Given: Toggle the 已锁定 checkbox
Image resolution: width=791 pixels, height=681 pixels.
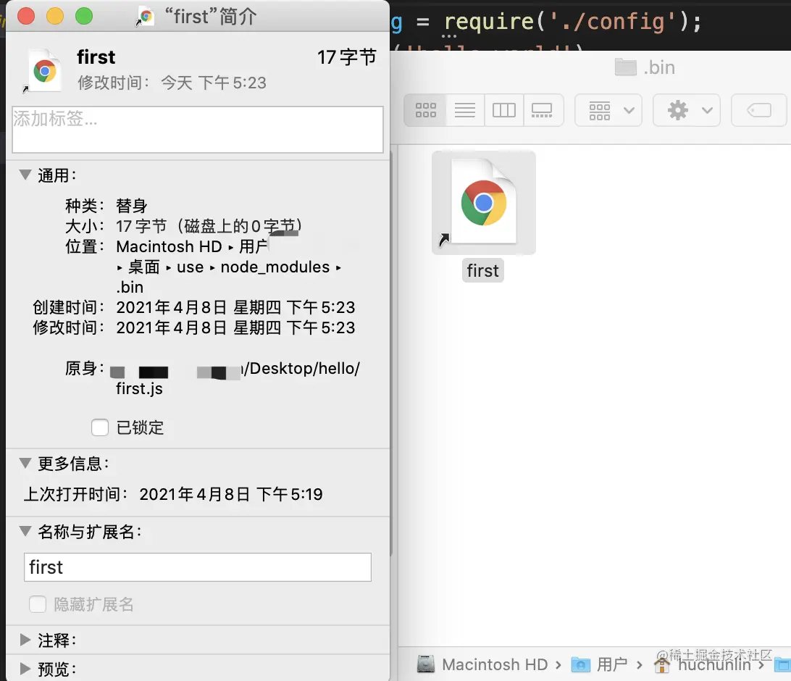Looking at the screenshot, I should coord(100,427).
